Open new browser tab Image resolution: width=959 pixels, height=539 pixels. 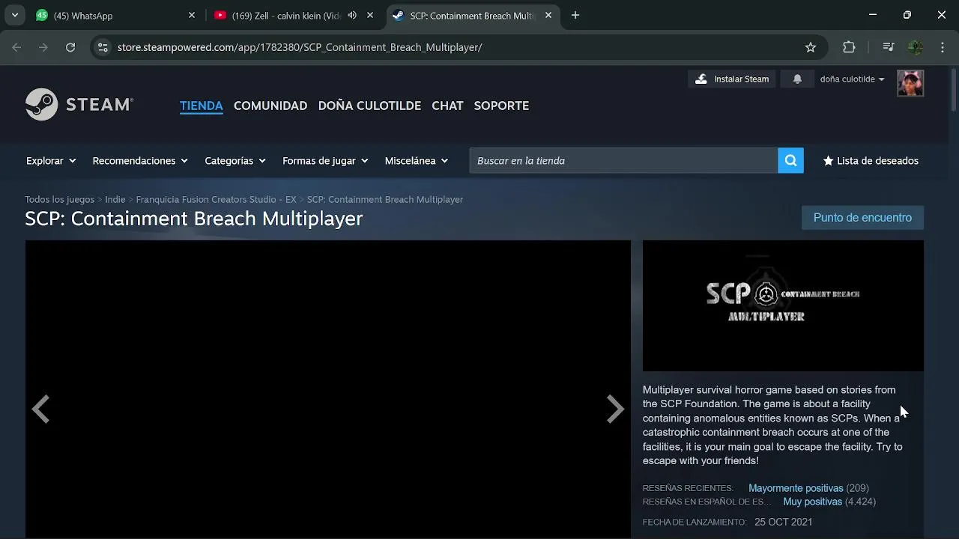(575, 15)
